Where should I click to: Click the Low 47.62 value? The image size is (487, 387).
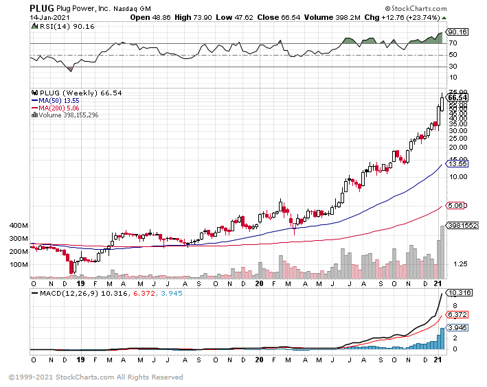[234, 17]
